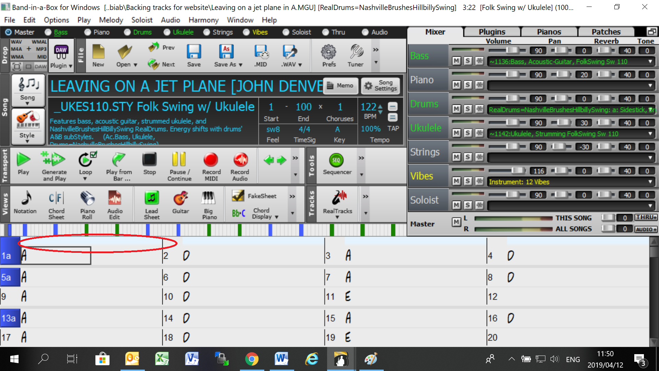Image resolution: width=659 pixels, height=371 pixels.
Task: Mute the Bass track in Mixer
Action: coord(456,61)
